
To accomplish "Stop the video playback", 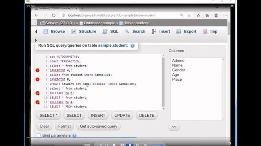I will (114, 145).
